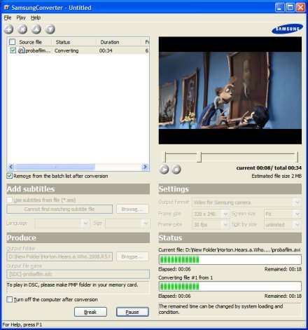Click the file list horizontal scrollbar thumb
308x330 pixels.
coord(55,167)
